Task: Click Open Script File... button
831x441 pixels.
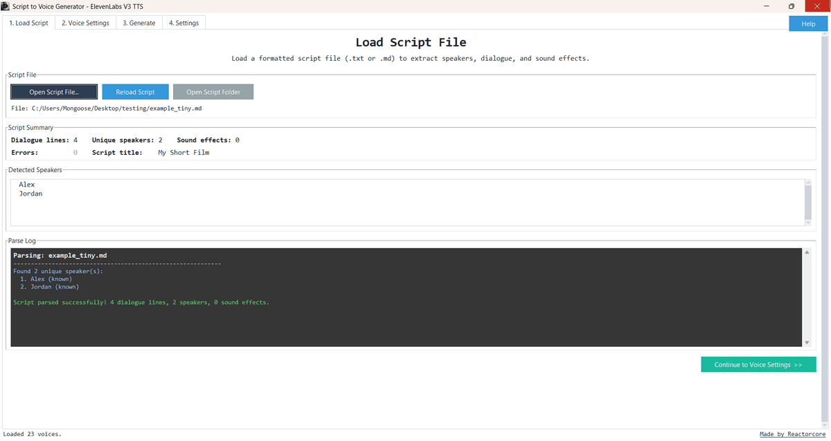Action: point(54,92)
